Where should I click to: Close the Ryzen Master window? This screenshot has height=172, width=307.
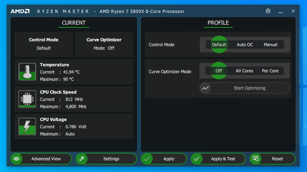(293, 11)
